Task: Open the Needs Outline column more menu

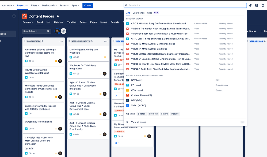Action: click(106, 41)
